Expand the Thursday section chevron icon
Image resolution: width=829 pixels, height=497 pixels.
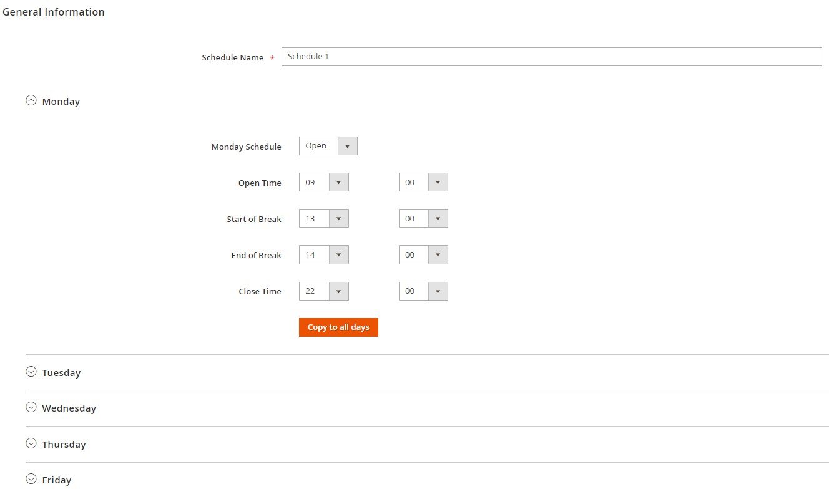click(31, 443)
